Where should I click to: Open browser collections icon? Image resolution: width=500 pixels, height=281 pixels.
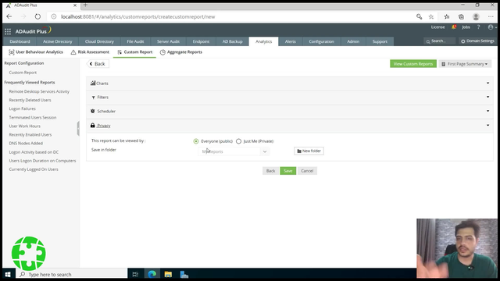(461, 16)
